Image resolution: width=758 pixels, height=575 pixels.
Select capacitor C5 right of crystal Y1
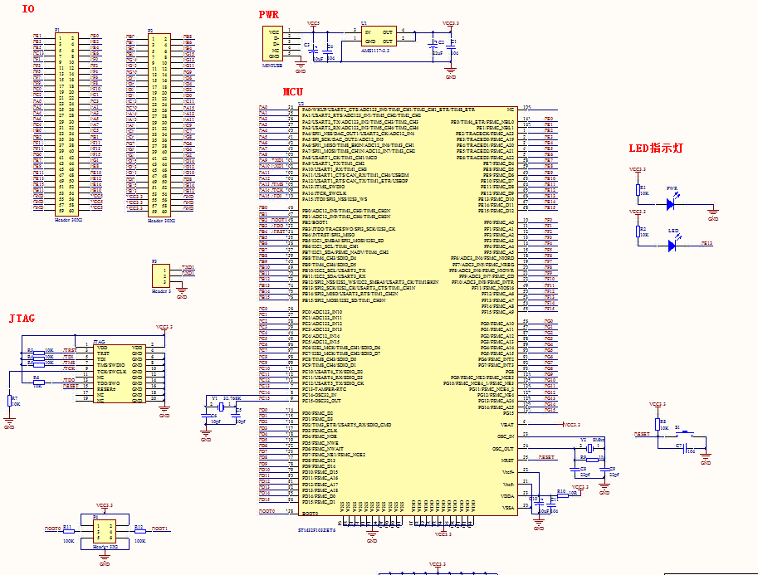(236, 415)
